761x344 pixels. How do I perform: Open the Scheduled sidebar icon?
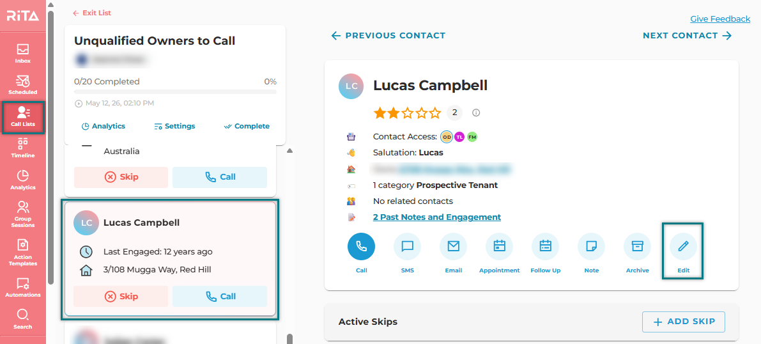tap(23, 84)
